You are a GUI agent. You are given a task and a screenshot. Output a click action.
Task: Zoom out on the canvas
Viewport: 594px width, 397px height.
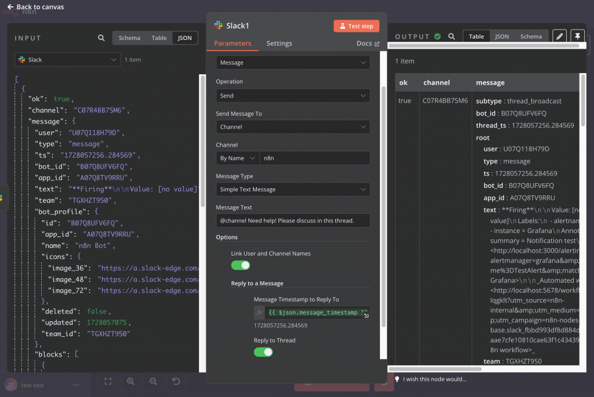[x=153, y=381]
